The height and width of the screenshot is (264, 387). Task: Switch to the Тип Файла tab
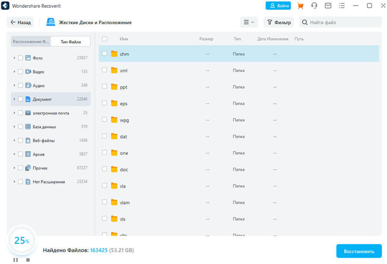pyautogui.click(x=71, y=42)
